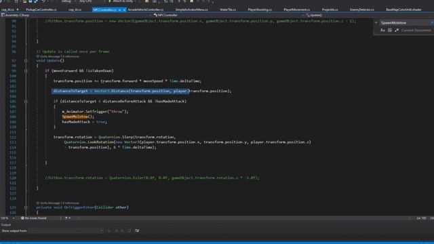
Task: Click the Bookmark toolbar icon
Action: click(191, 1)
